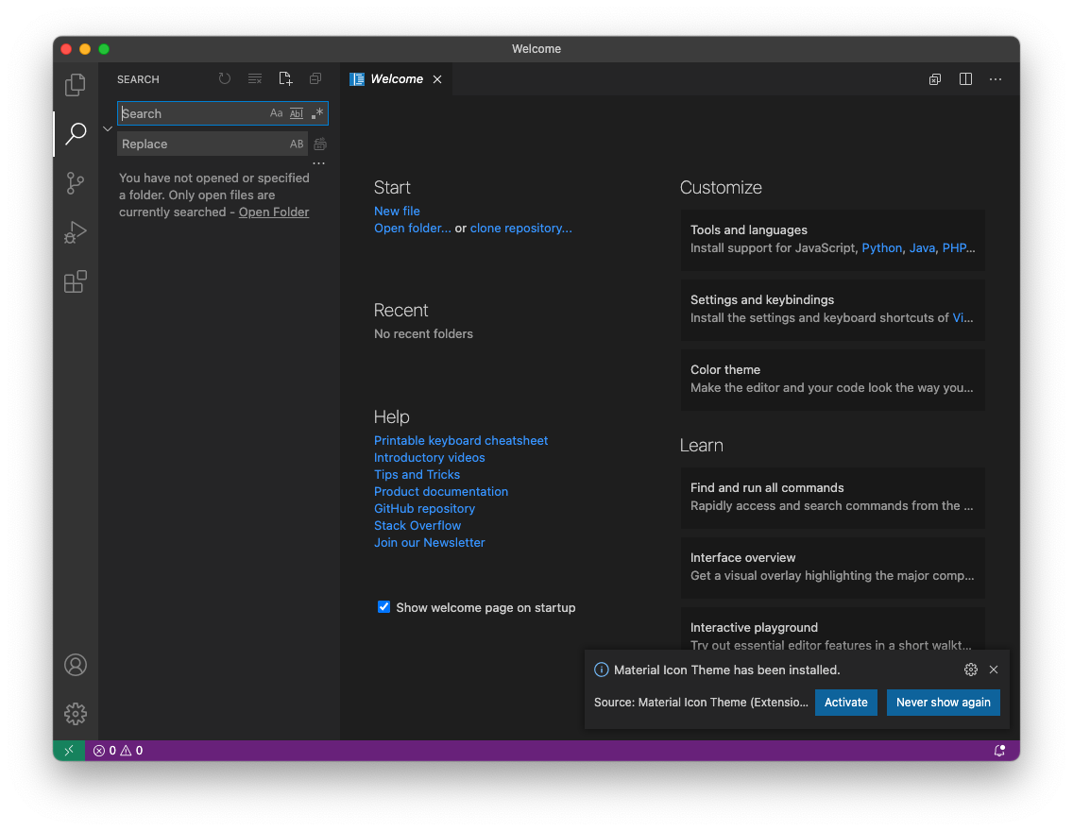The width and height of the screenshot is (1073, 831).
Task: Collapse all search results icon
Action: (315, 78)
